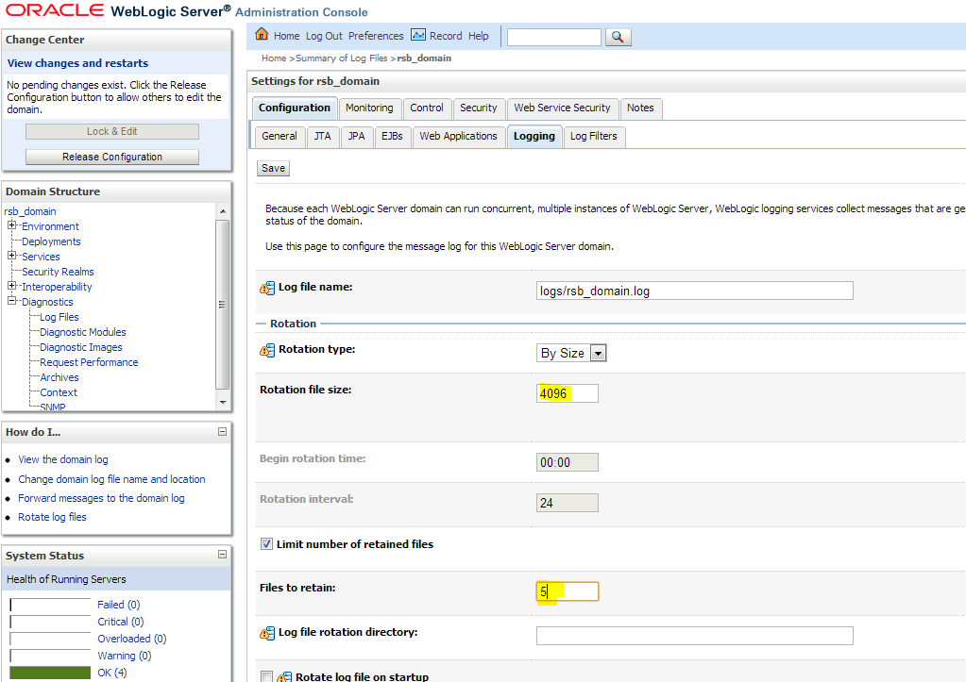Viewport: 966px width, 682px height.
Task: Open Diagnostic Images tree item
Action: pyautogui.click(x=80, y=347)
